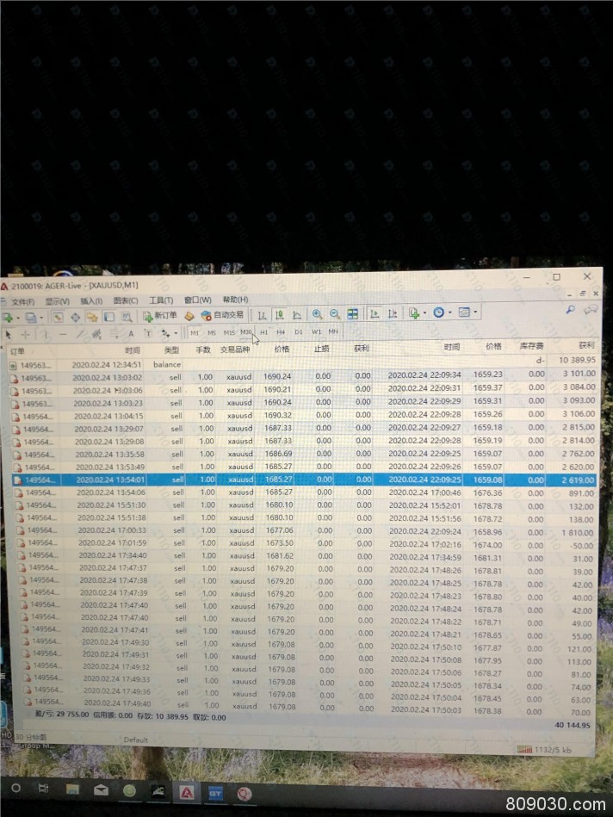Select the balance row dated 12:34:51

point(301,362)
